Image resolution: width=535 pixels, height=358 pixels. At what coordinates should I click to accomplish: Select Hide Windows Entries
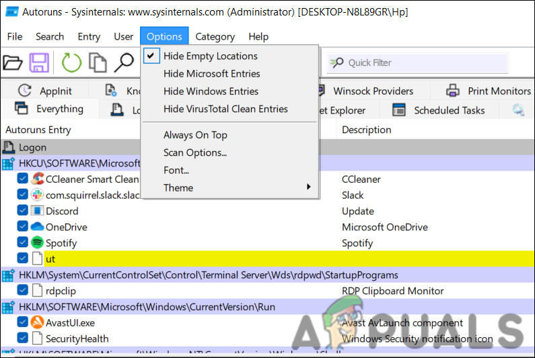tap(230, 91)
